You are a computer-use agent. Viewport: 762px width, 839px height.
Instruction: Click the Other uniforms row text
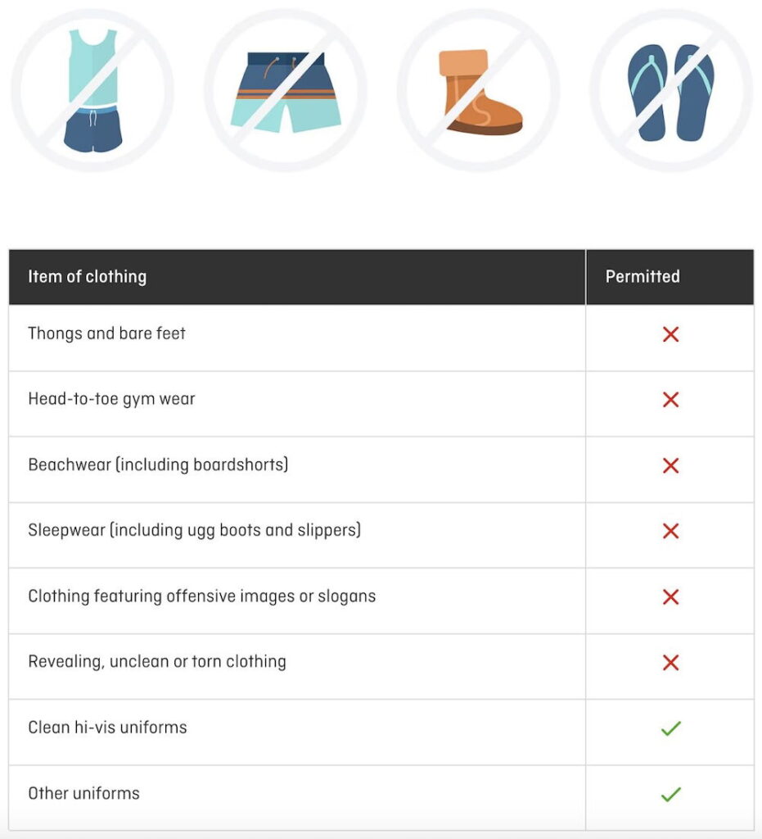pos(84,793)
